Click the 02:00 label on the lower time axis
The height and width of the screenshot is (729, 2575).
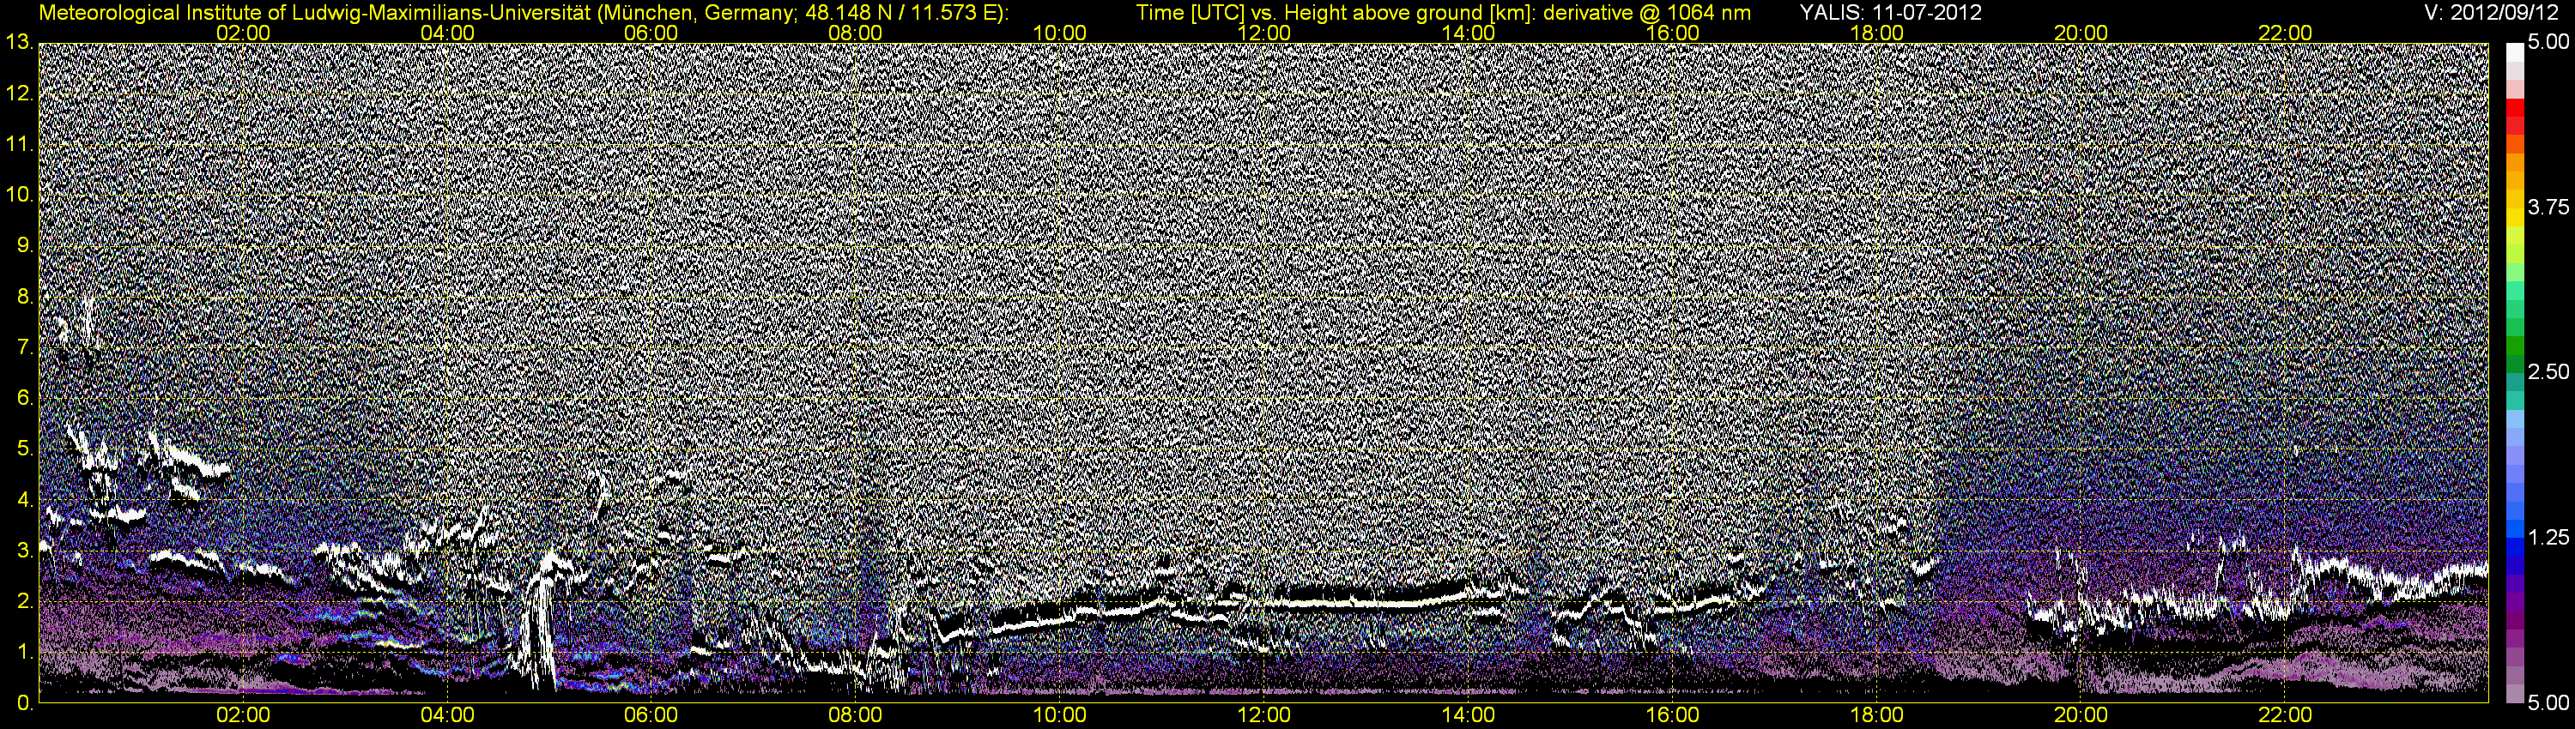point(243,716)
